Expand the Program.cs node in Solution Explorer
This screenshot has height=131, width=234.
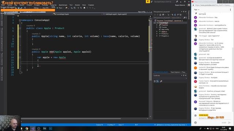(157, 36)
